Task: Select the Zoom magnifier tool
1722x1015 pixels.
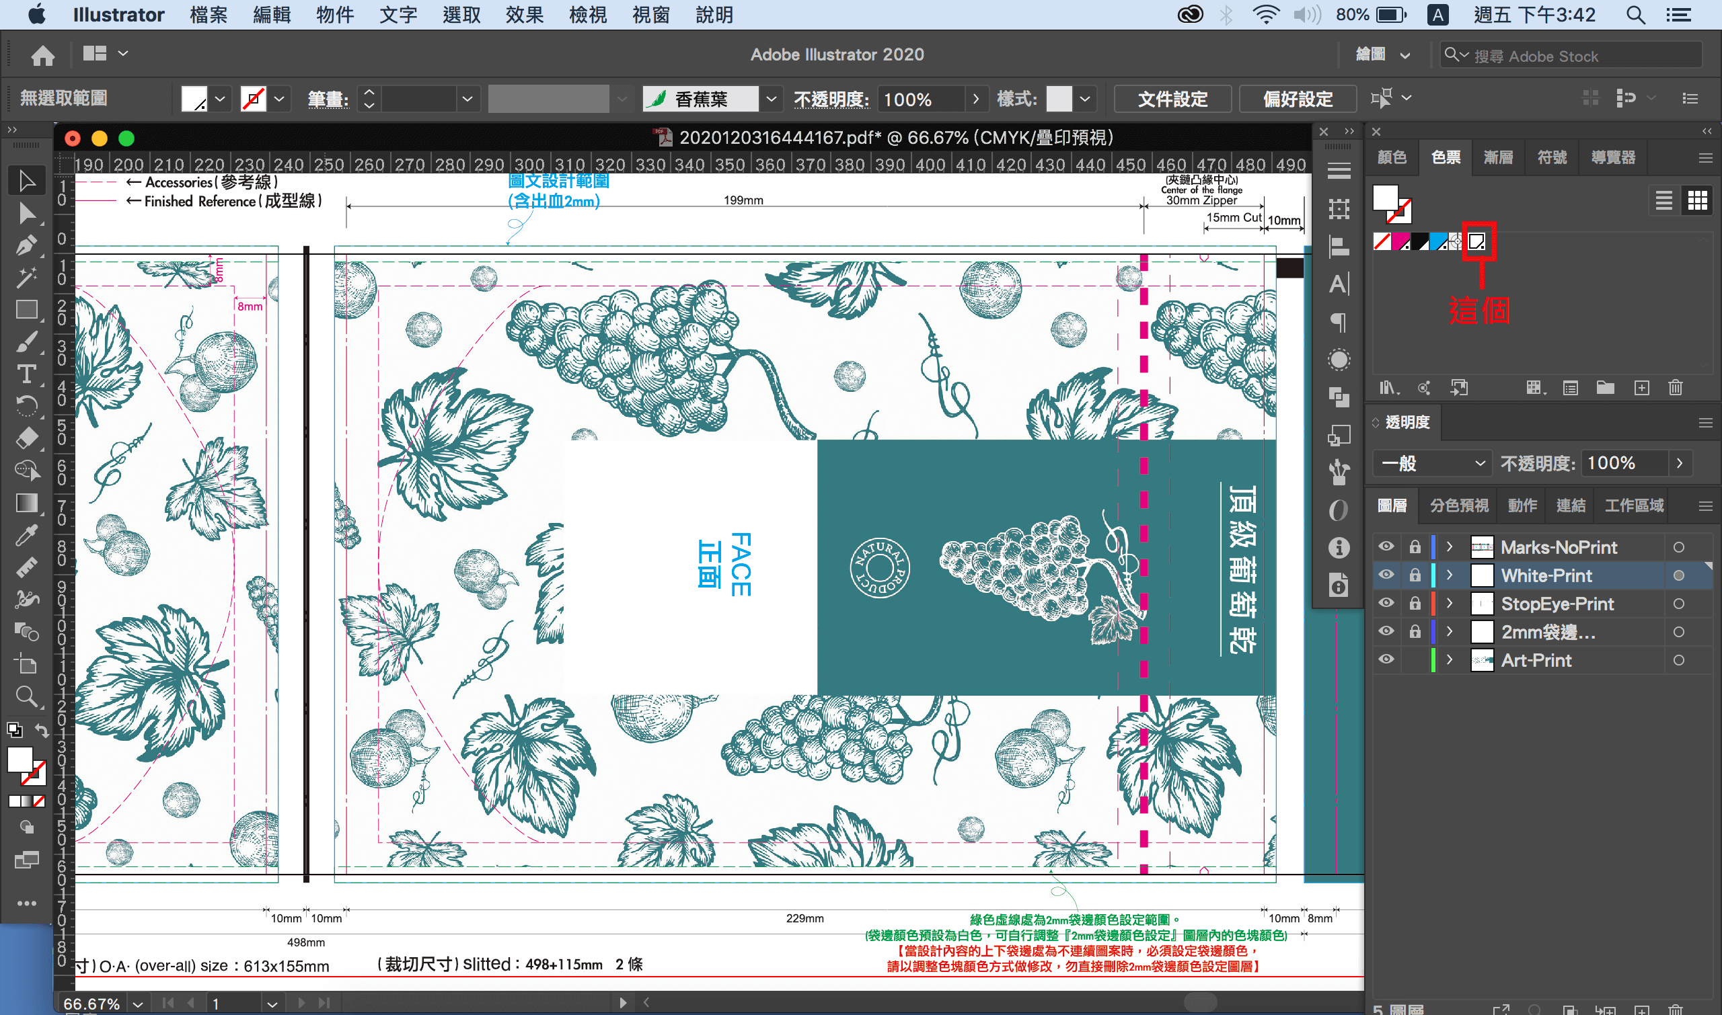Action: pyautogui.click(x=26, y=697)
